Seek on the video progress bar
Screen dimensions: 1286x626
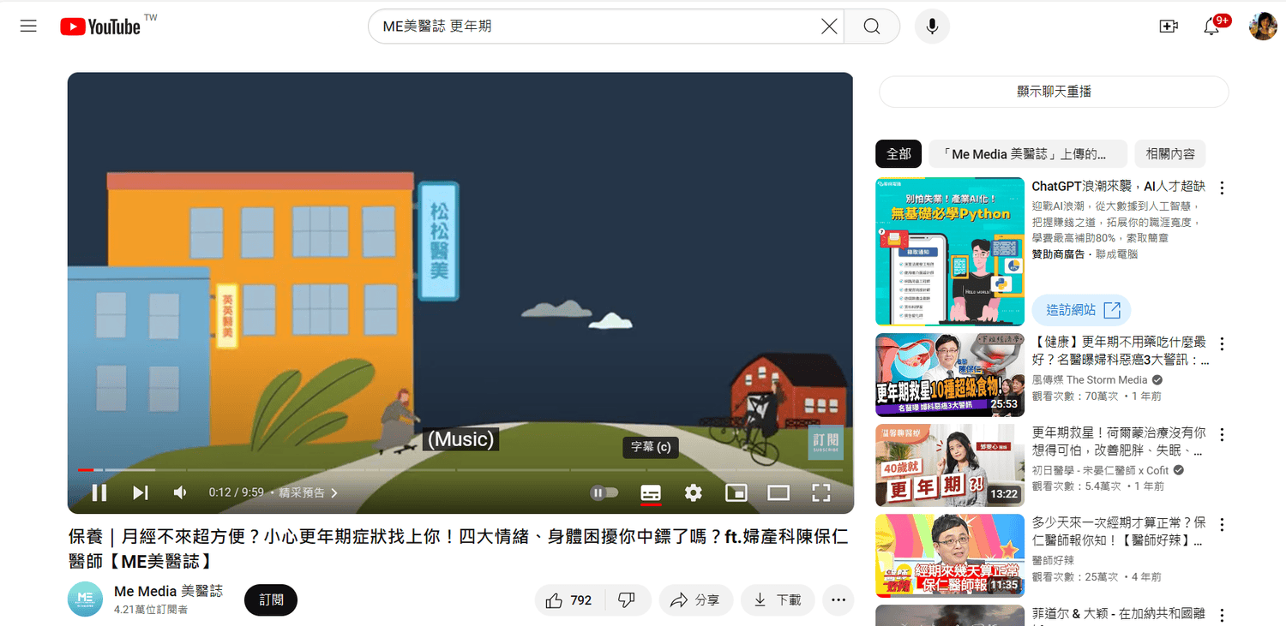460,469
